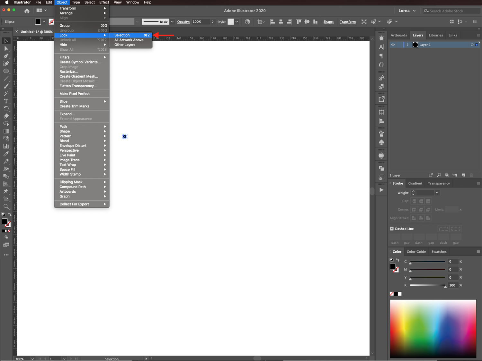Image resolution: width=482 pixels, height=361 pixels.
Task: Select the Type tool
Action: click(x=6, y=101)
